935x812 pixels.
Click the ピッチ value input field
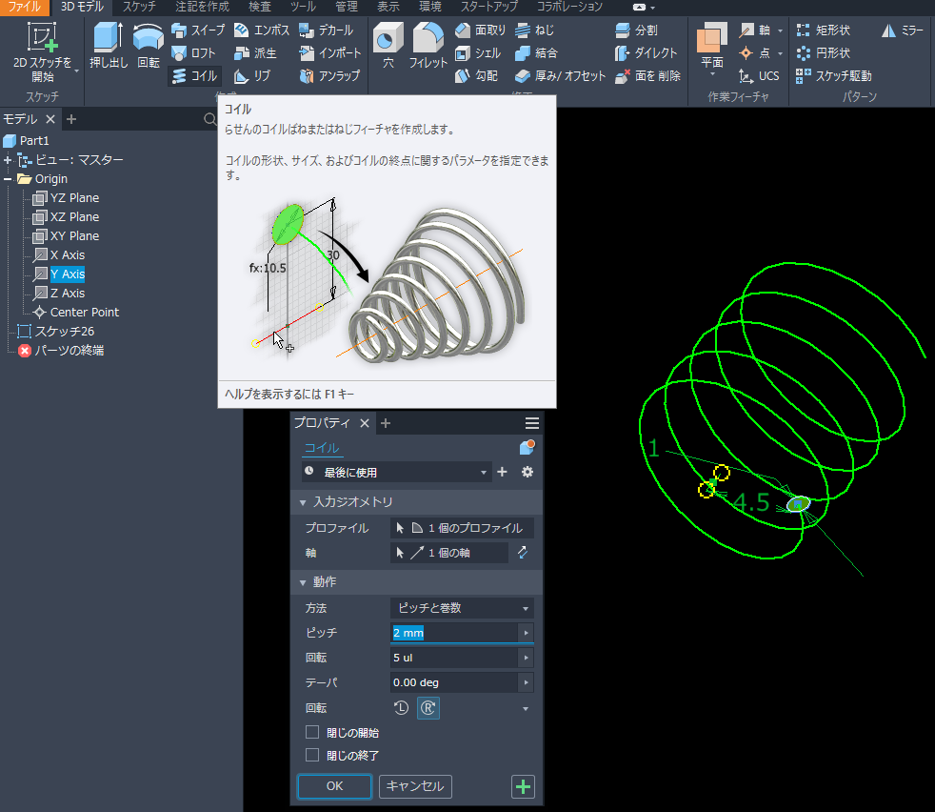click(453, 633)
